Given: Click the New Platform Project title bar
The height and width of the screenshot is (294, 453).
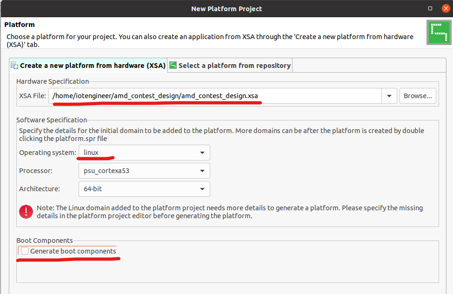Looking at the screenshot, I should pyautogui.click(x=226, y=8).
